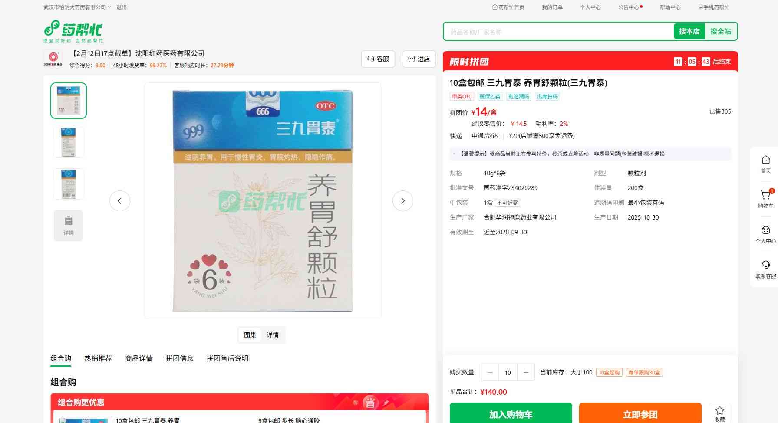The image size is (778, 423).
Task: Click the search box for drug name
Action: coord(558,32)
